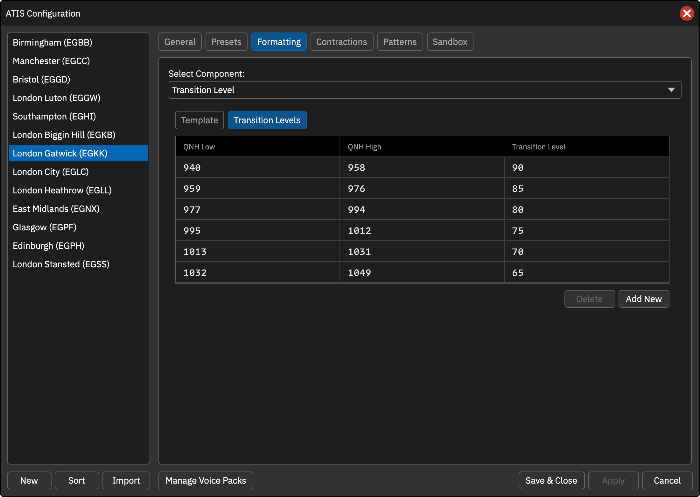The width and height of the screenshot is (700, 497).
Task: Click the Apply button
Action: click(x=613, y=480)
